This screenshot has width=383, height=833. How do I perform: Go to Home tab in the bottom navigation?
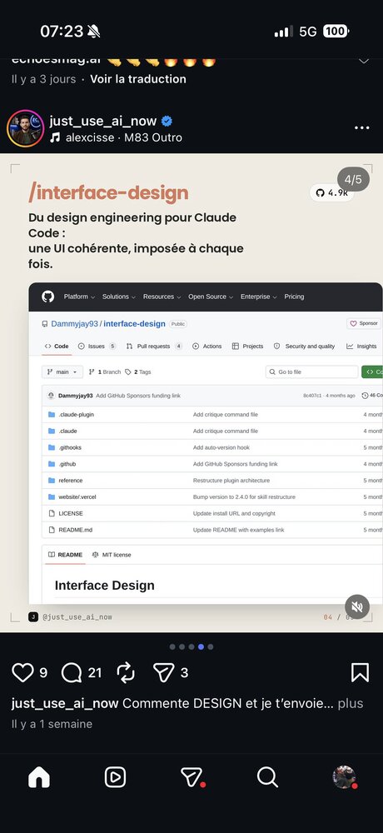(x=39, y=777)
